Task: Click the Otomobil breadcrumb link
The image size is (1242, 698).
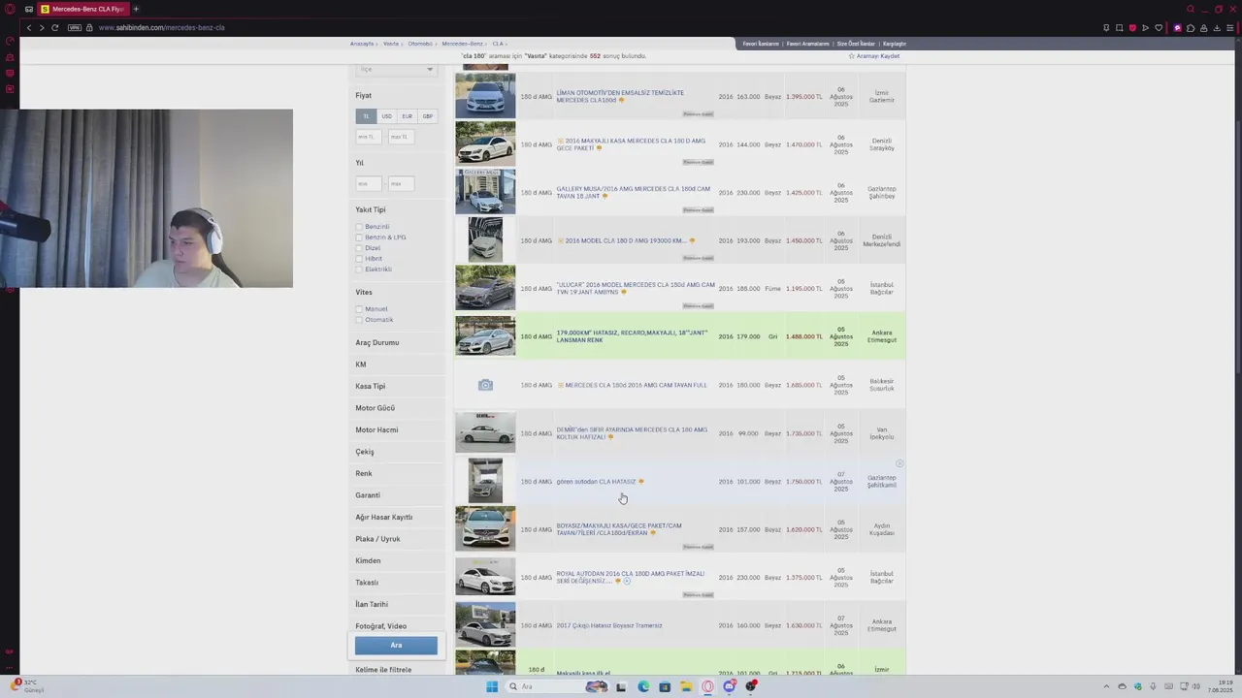Action: [420, 44]
